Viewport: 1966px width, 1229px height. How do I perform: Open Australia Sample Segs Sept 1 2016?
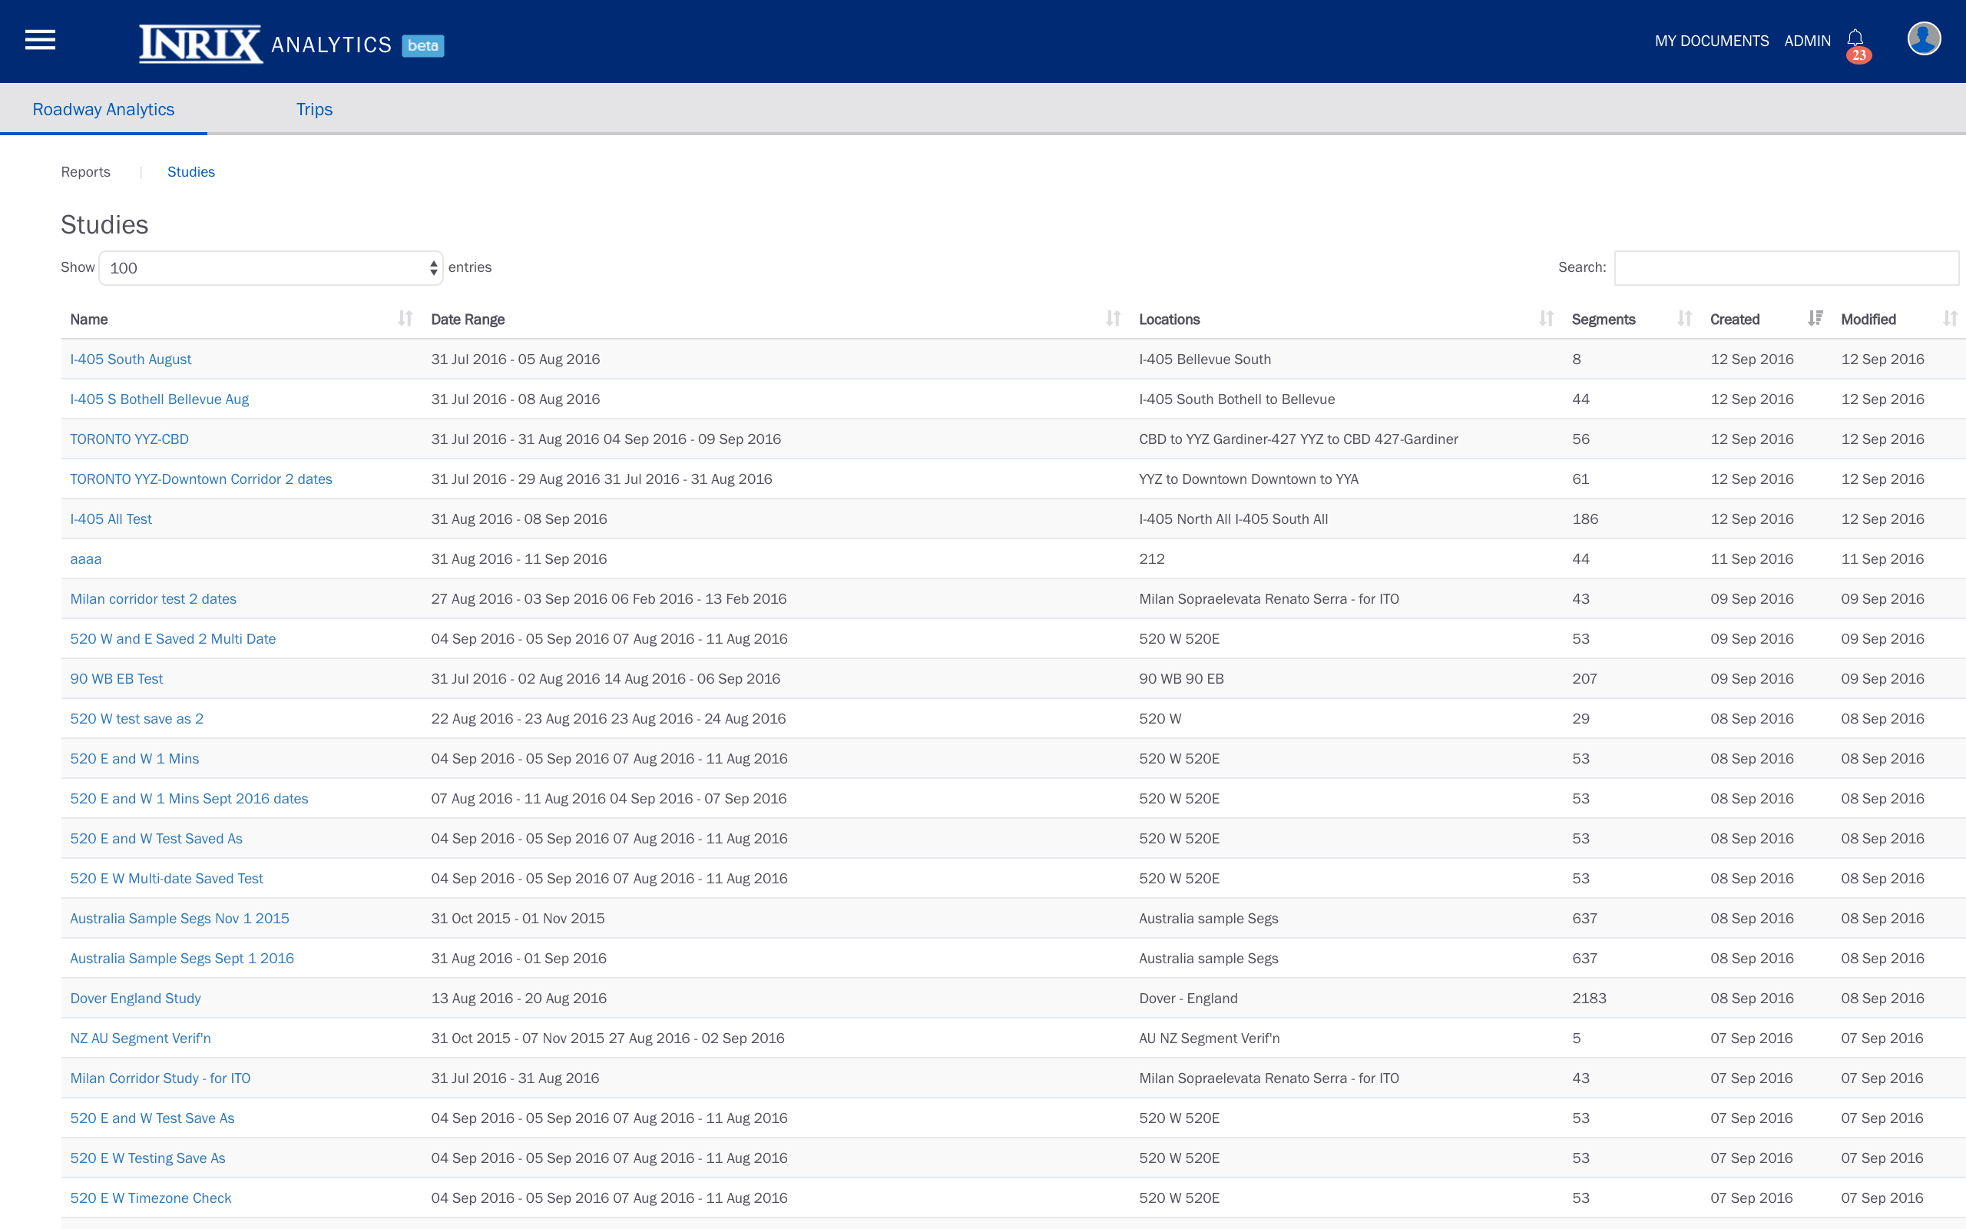182,959
